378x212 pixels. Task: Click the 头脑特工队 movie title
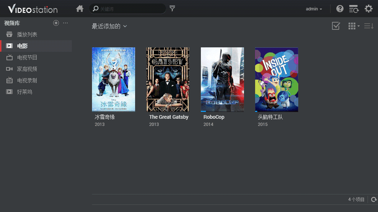[x=270, y=117]
